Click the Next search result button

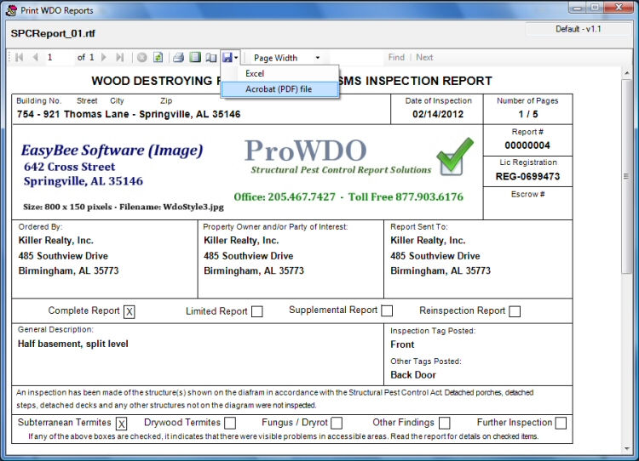(x=424, y=57)
